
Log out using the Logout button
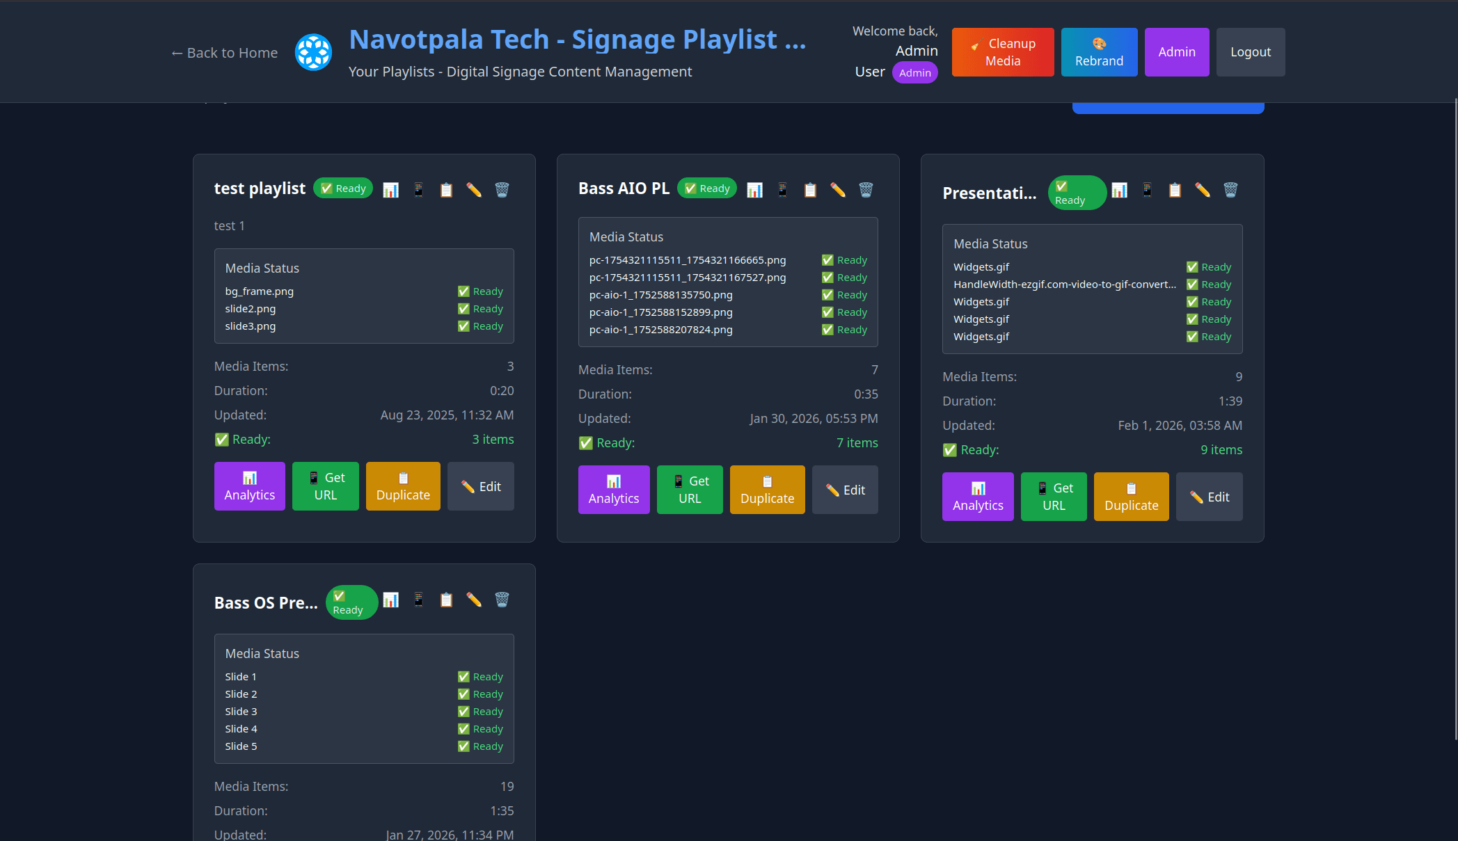click(x=1250, y=52)
